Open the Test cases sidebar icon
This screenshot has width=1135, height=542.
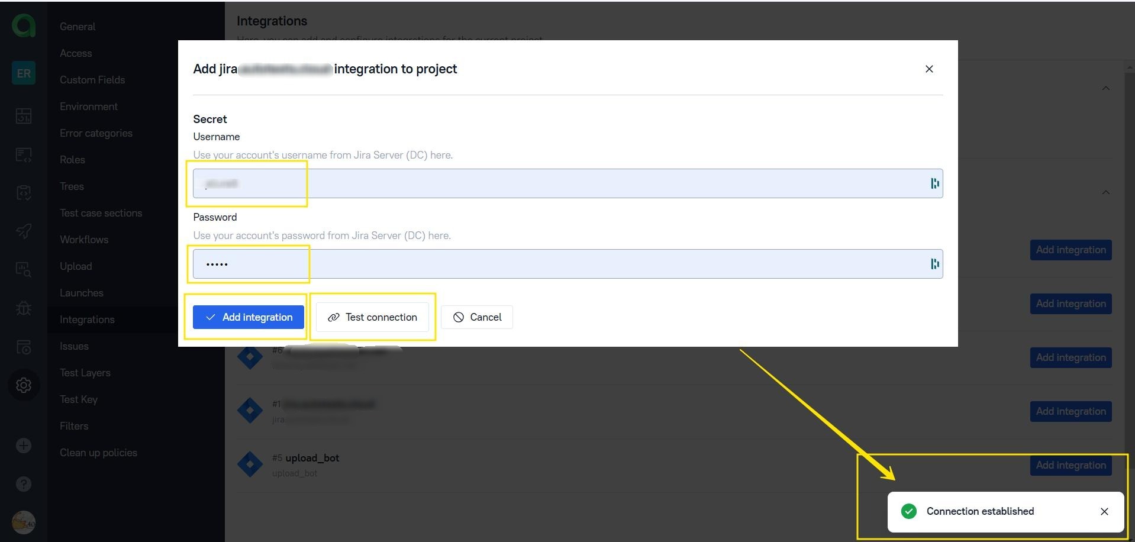[24, 155]
